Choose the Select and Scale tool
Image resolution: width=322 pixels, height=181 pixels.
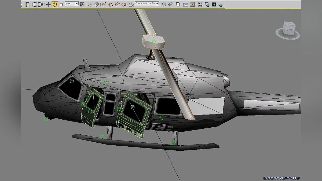pyautogui.click(x=61, y=4)
